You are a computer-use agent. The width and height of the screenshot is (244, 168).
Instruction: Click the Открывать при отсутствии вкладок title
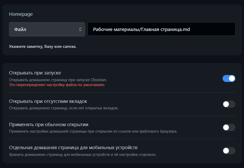tap(48, 101)
